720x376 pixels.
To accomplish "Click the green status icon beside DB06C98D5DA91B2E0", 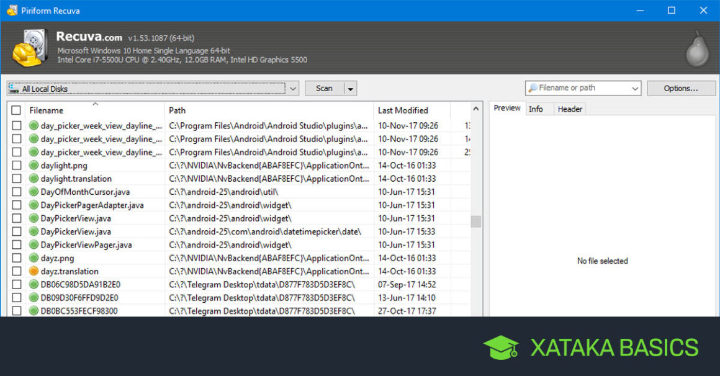I will pos(34,285).
